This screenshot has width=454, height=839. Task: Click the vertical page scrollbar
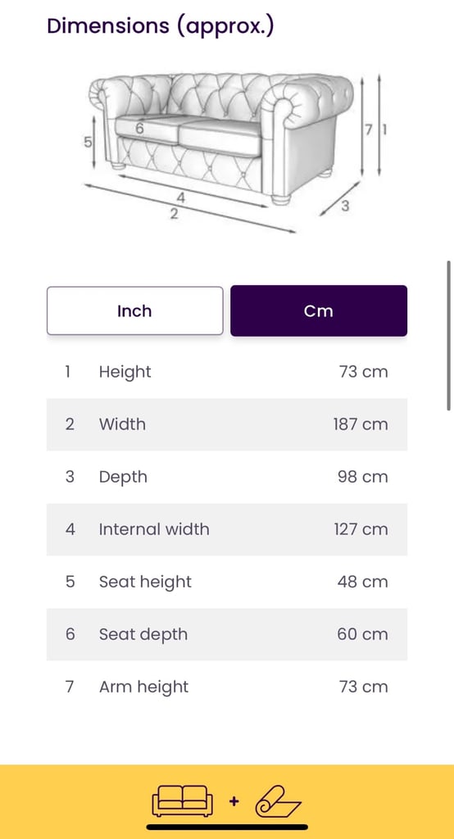point(448,335)
